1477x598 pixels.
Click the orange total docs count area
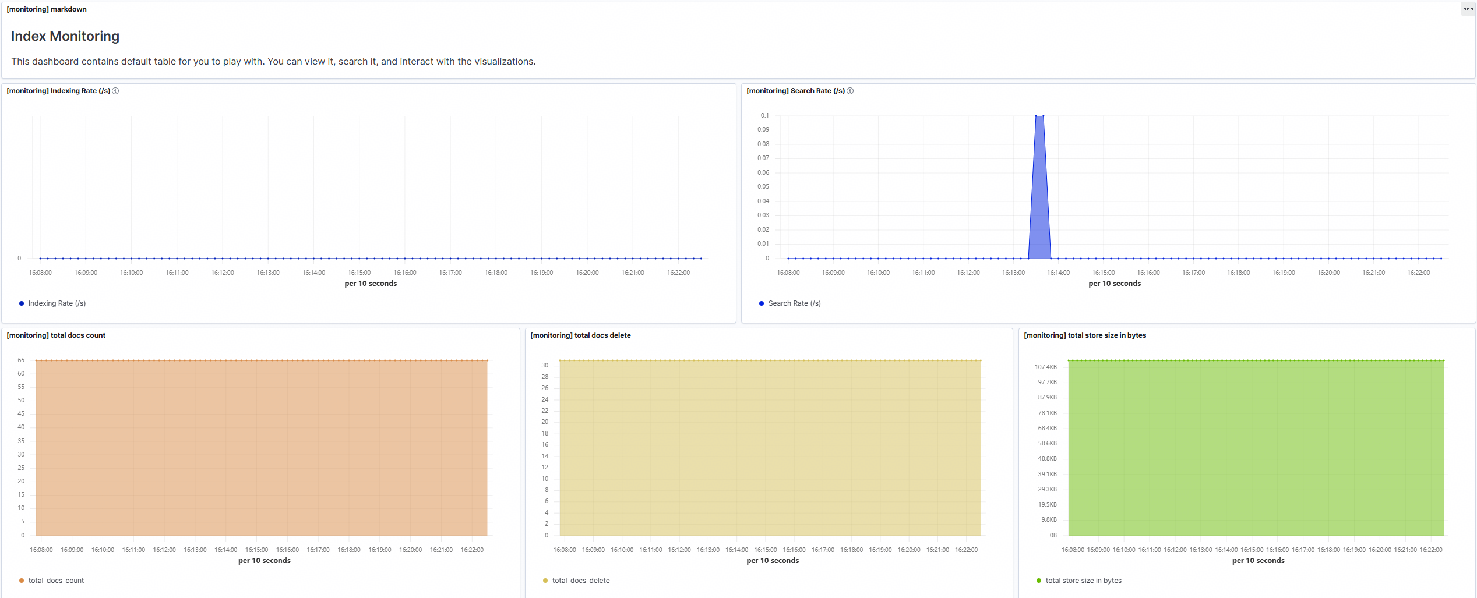click(x=262, y=448)
